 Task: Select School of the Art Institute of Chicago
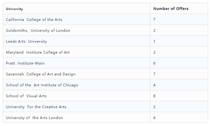point(42,85)
